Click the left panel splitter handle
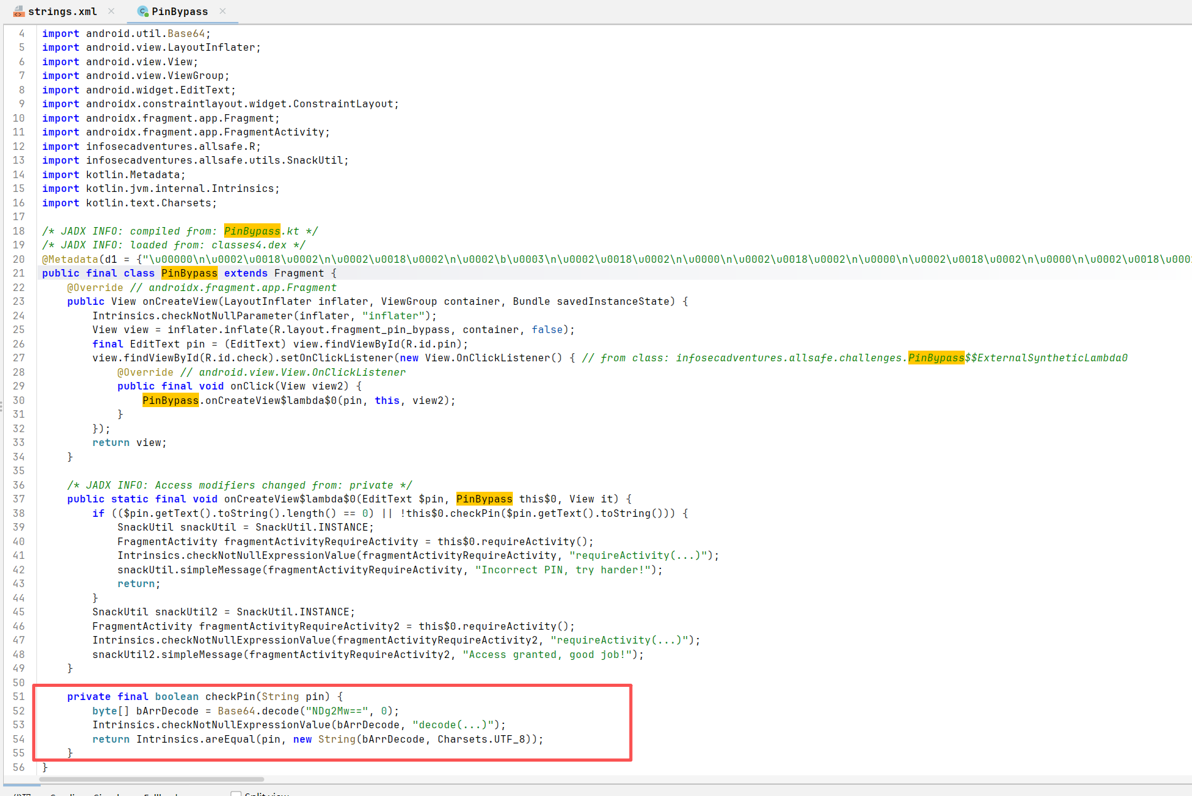1192x796 pixels. coord(1,406)
